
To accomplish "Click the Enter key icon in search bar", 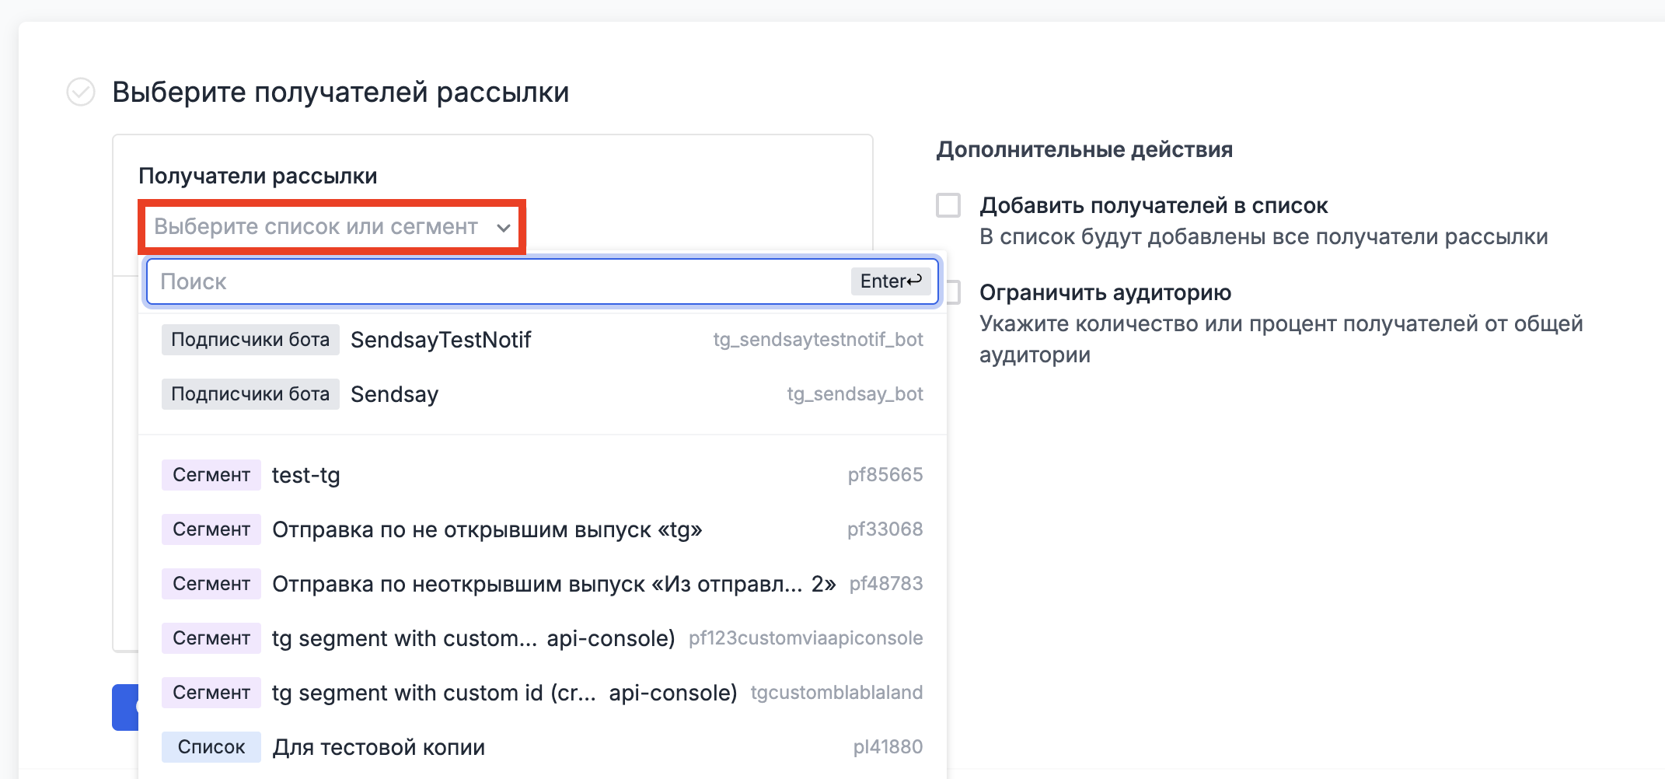I will tap(890, 281).
